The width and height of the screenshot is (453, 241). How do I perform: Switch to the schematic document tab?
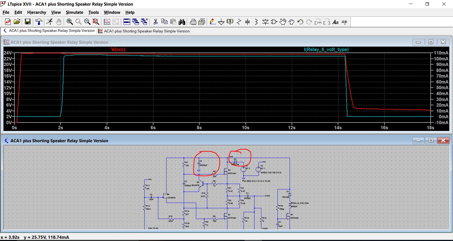pos(49,31)
